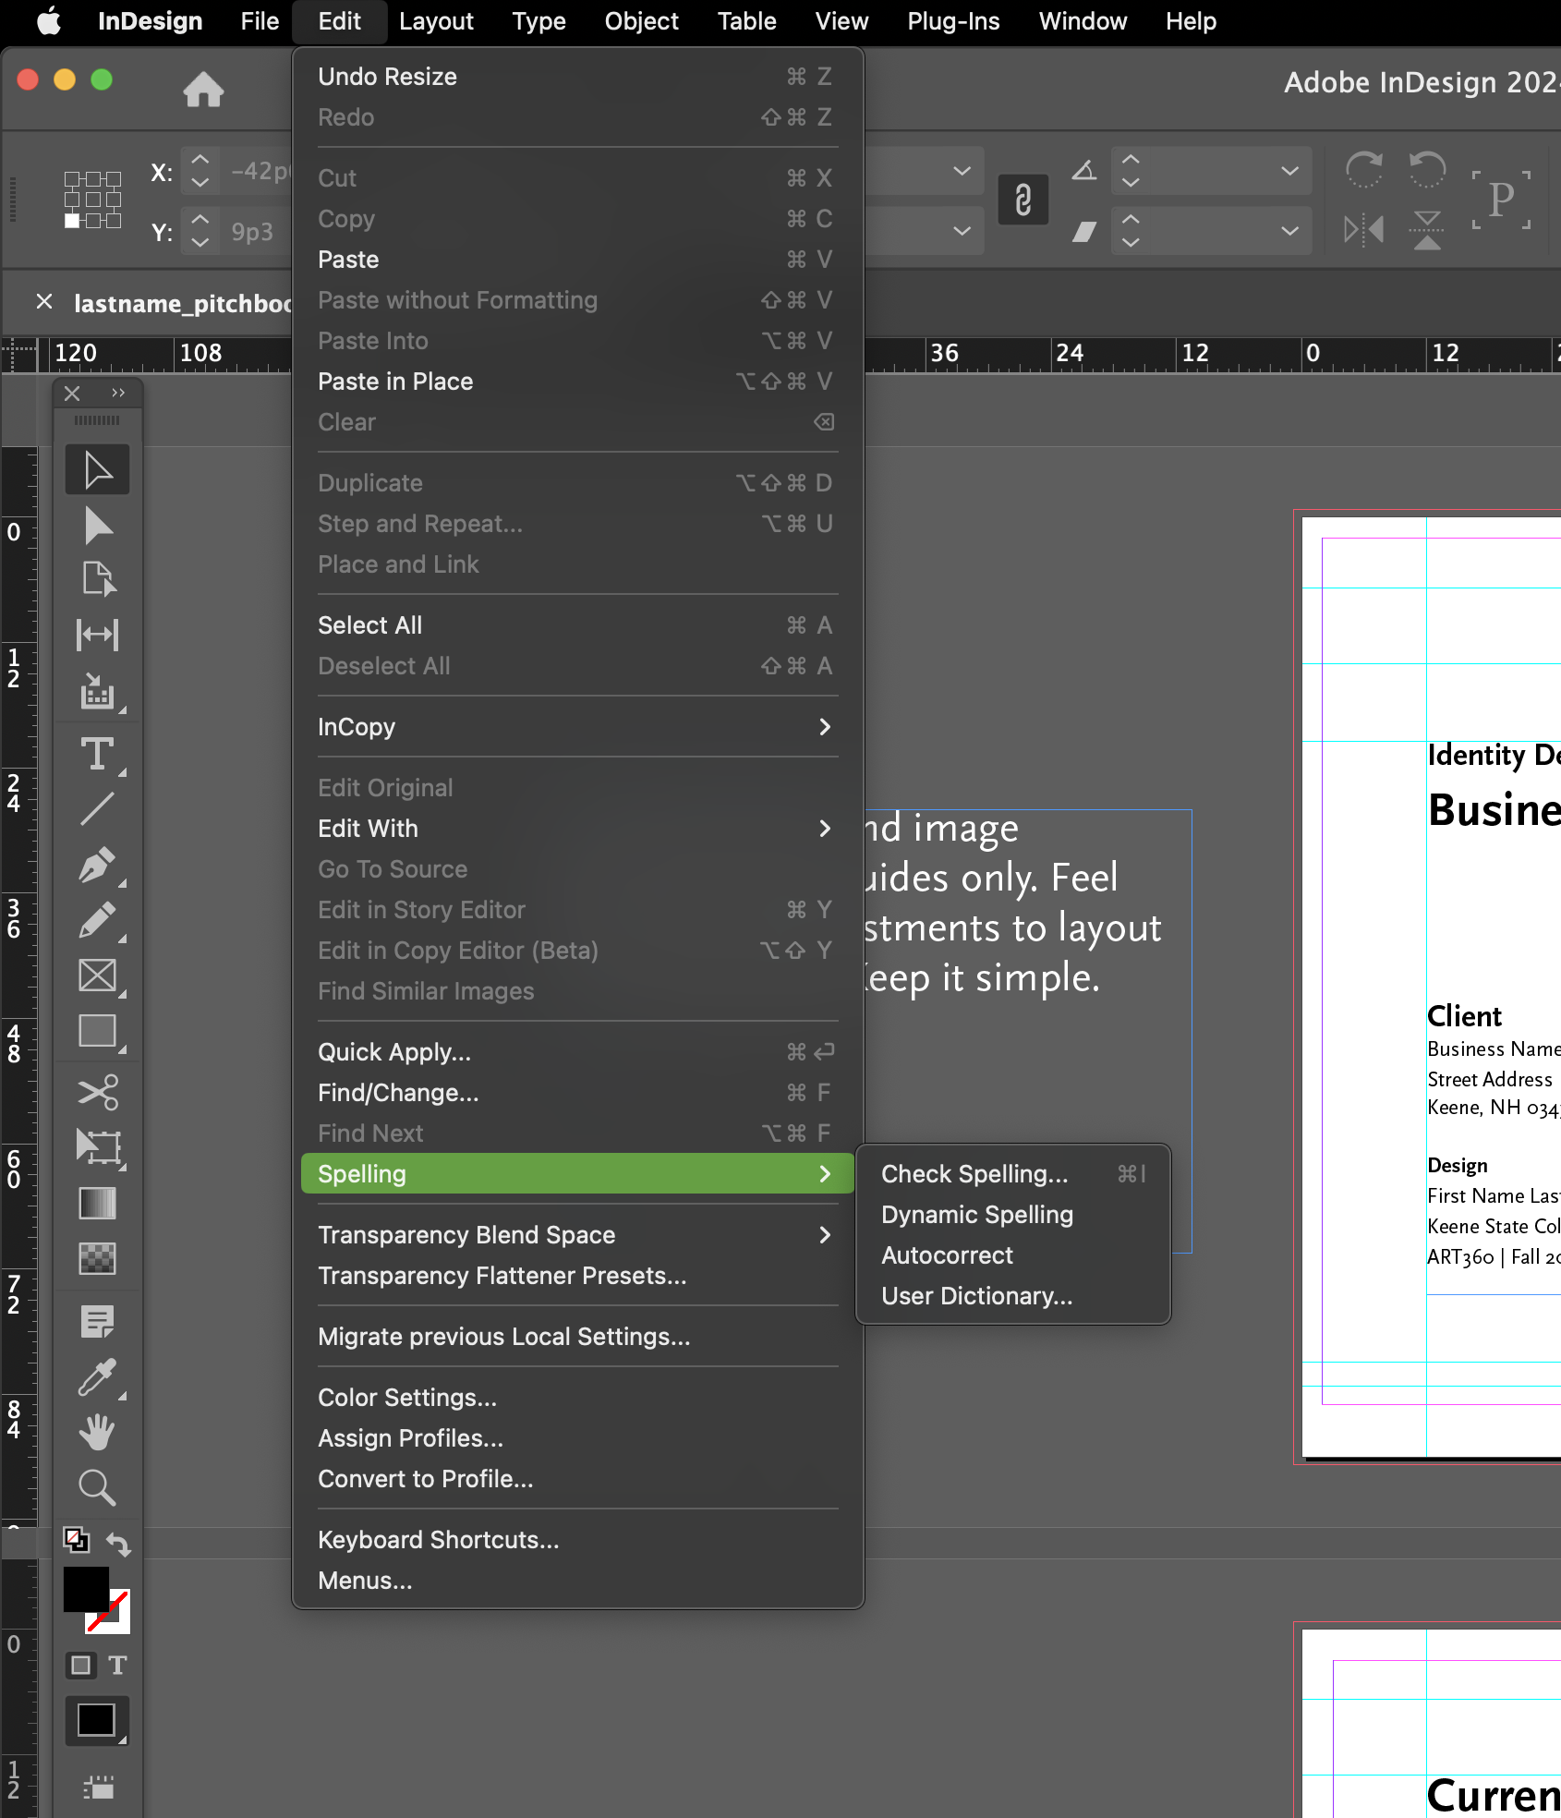This screenshot has width=1561, height=1818.
Task: Pick the Hand tool
Action: [x=96, y=1432]
